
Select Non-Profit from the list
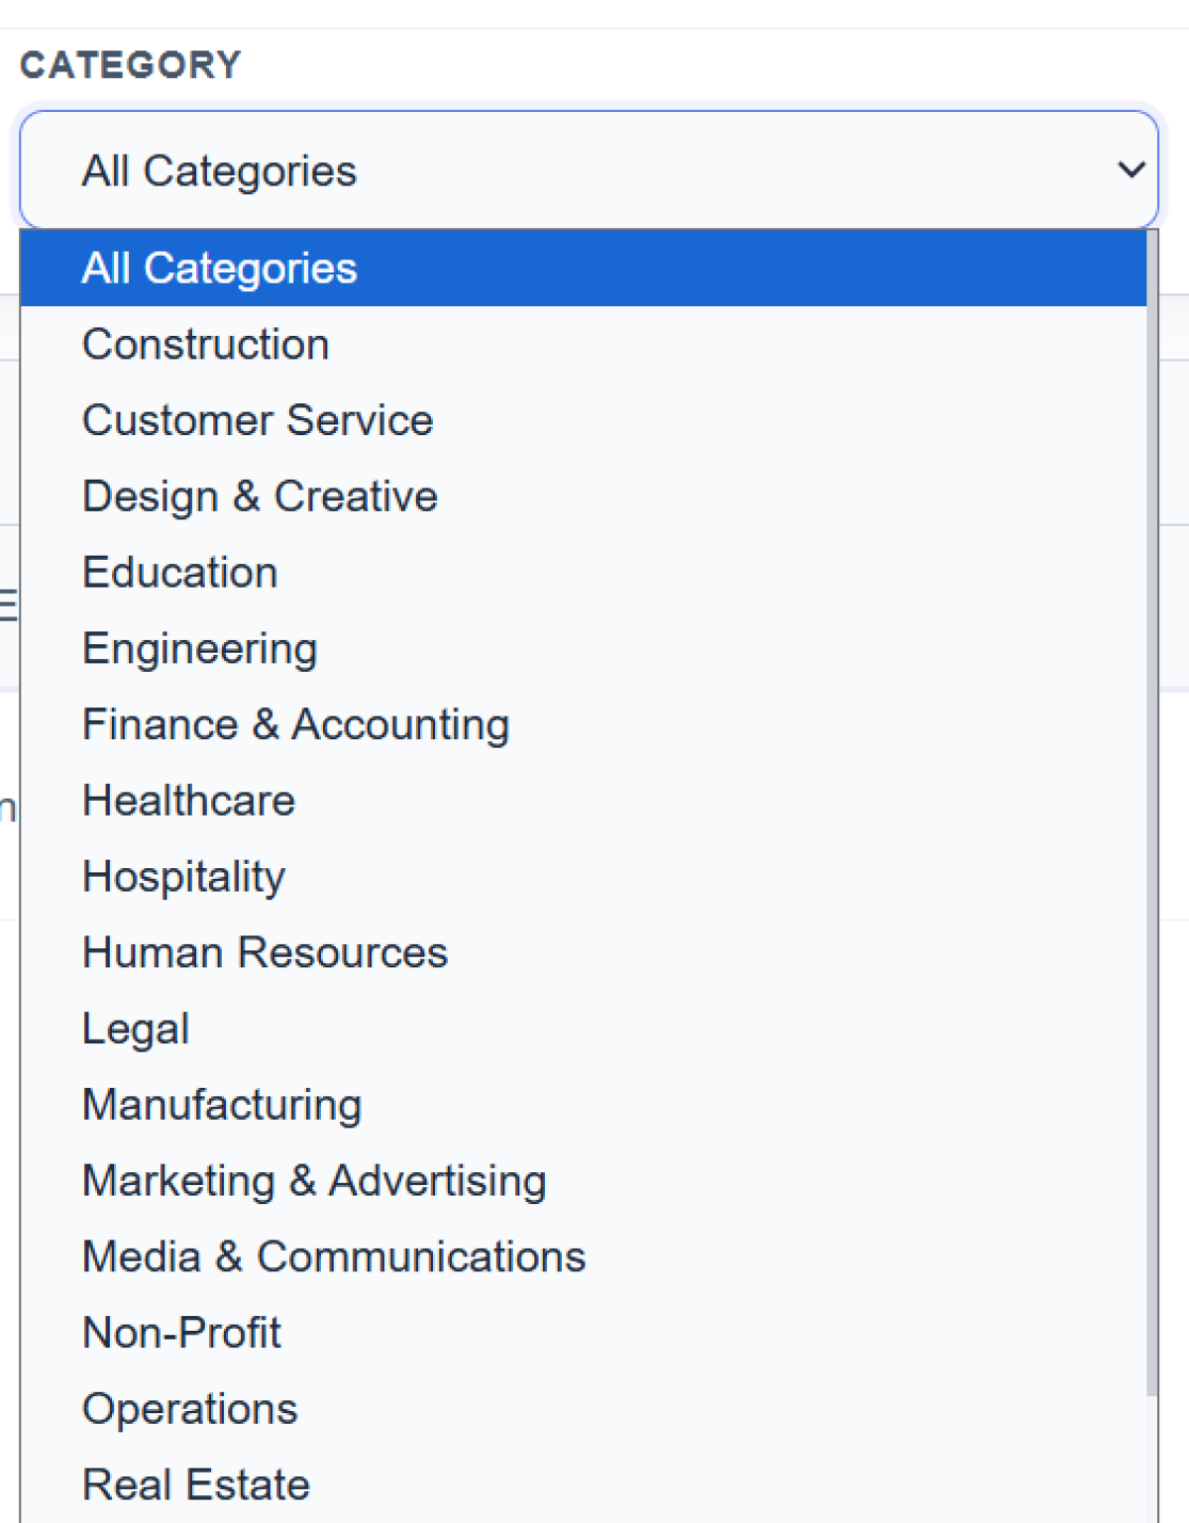(583, 1333)
